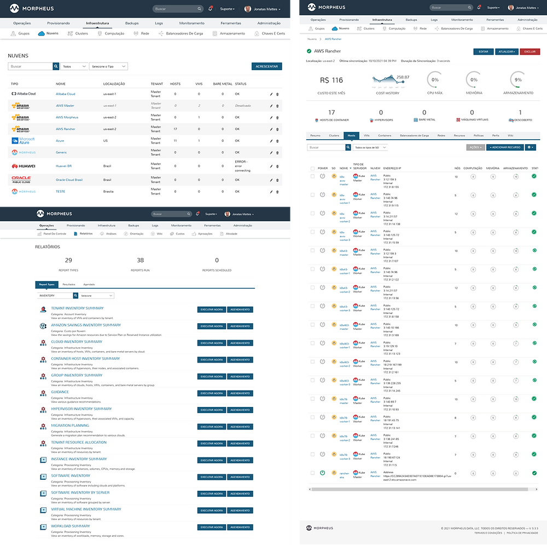Click trash icon for Oracle Cloud Brasil
The height and width of the screenshot is (545, 547).
pos(277,180)
